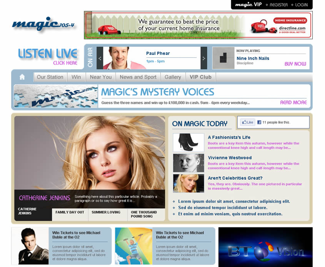The height and width of the screenshot is (267, 325).
Task: Click the home icon in navigation bar
Action: pyautogui.click(x=22, y=77)
